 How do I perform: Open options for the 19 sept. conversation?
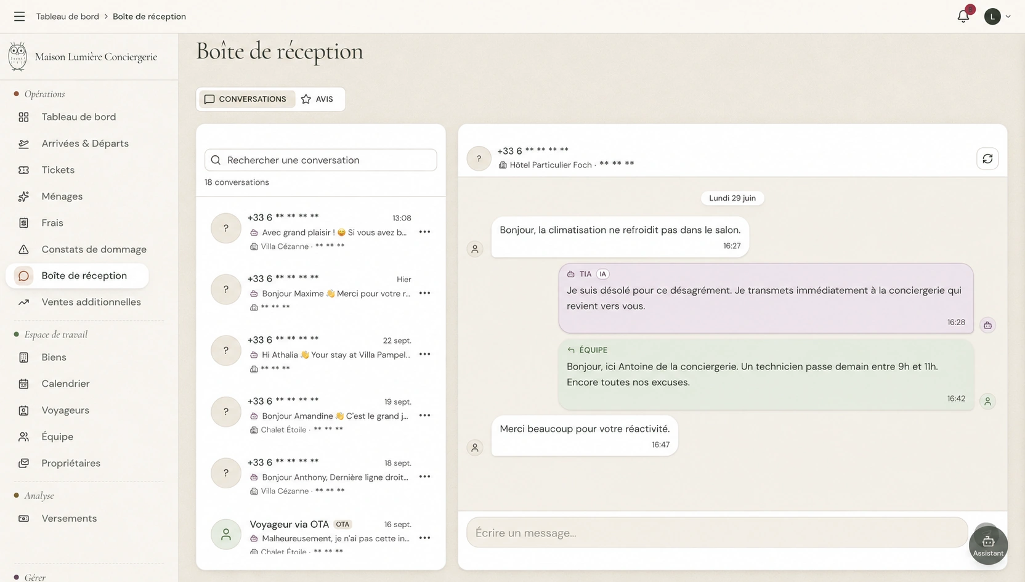(x=424, y=416)
